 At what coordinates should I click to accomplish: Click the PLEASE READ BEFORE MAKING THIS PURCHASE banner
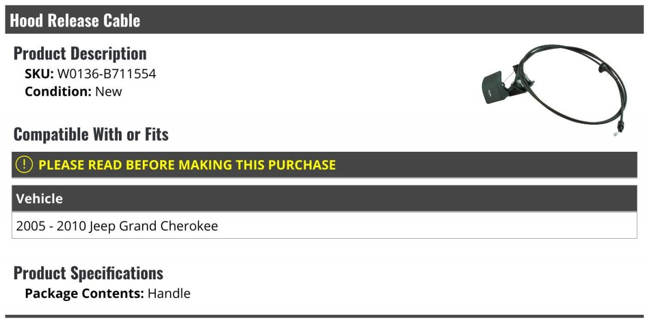click(x=325, y=165)
